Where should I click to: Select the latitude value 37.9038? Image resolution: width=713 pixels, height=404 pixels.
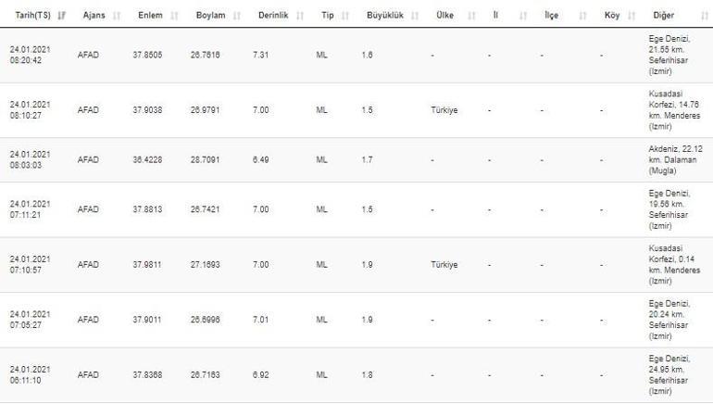pos(149,110)
